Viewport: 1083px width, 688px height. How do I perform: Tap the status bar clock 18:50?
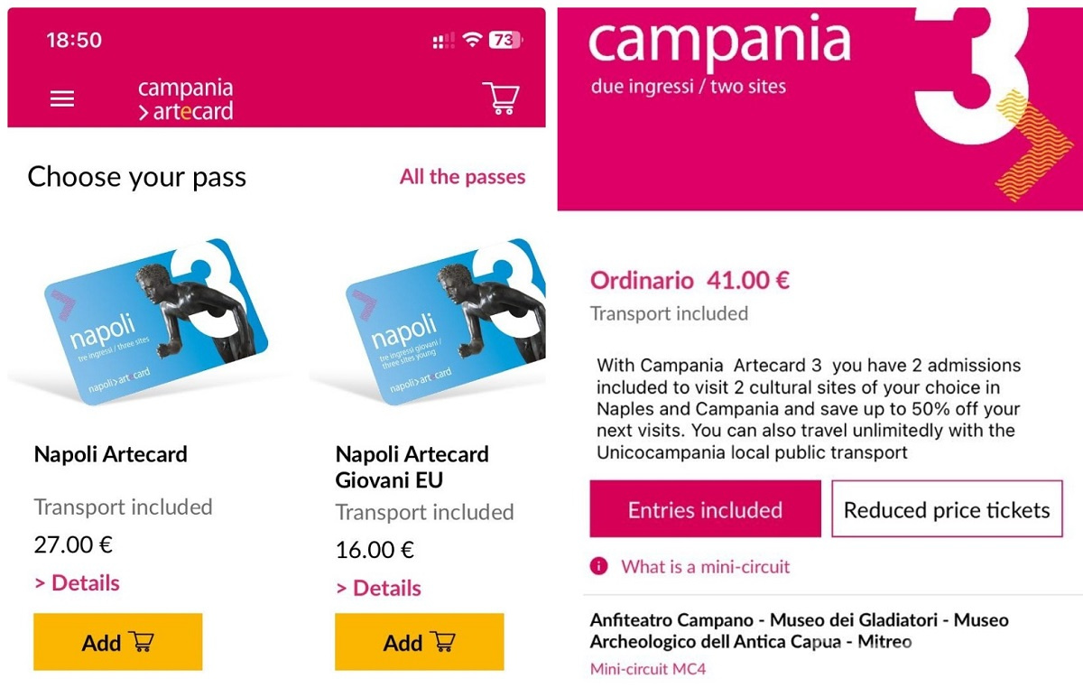(74, 41)
